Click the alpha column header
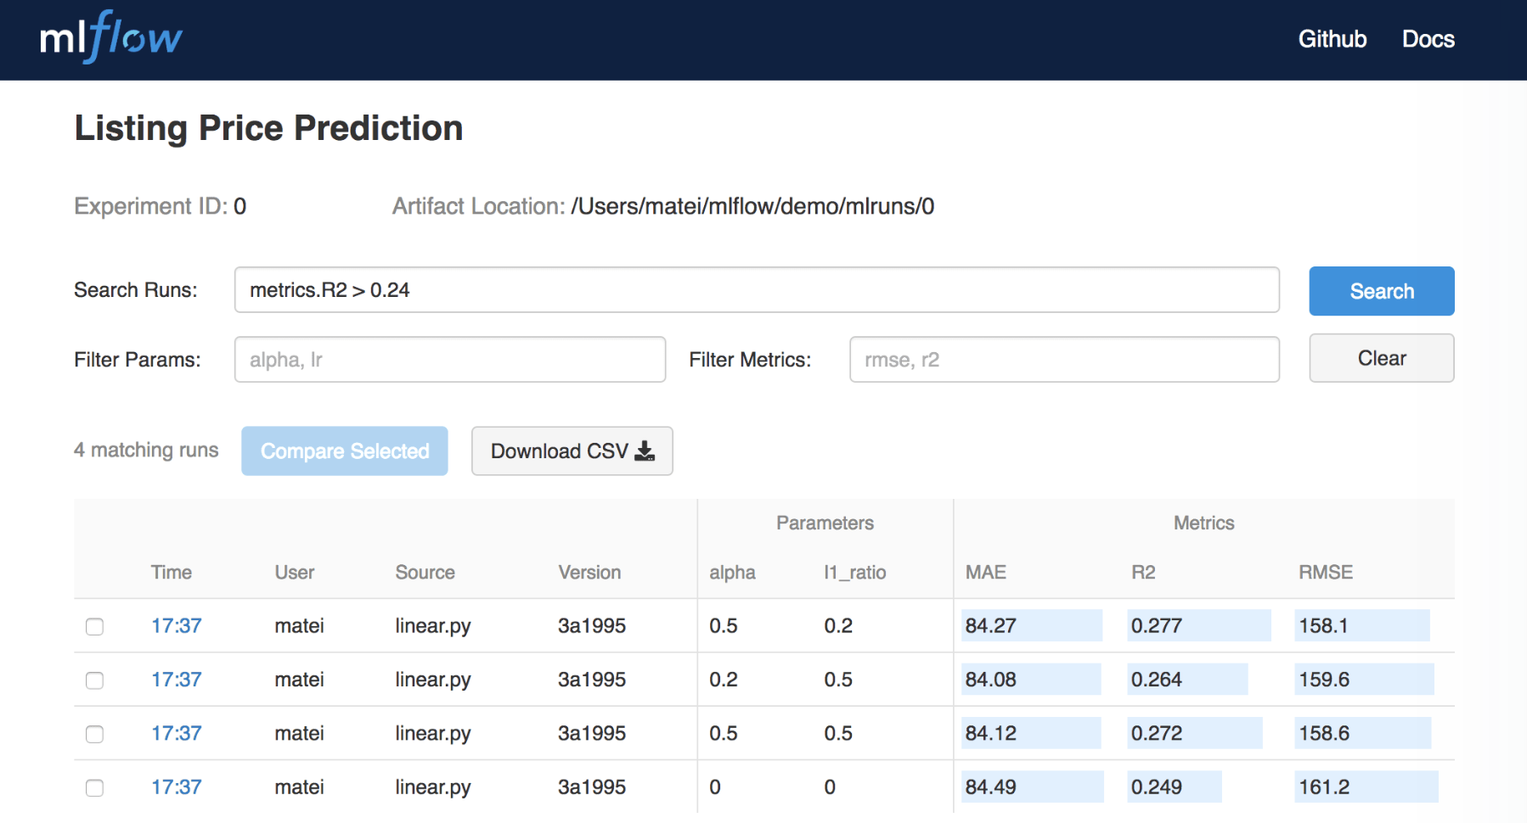1527x823 pixels. 733,573
